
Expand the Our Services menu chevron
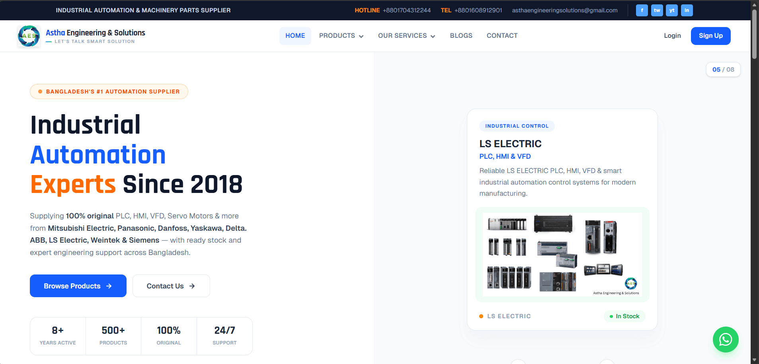(x=433, y=36)
